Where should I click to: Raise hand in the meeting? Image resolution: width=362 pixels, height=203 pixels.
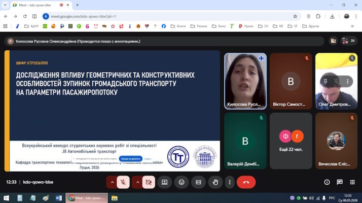(215, 182)
